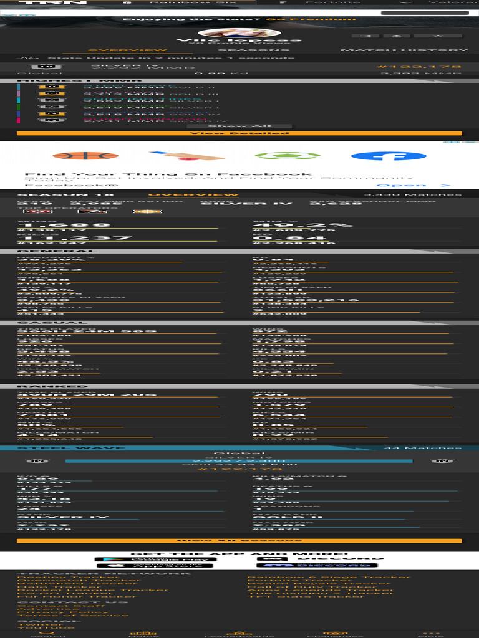The image size is (479, 638).
Task: Expand Highest MMR list with Show All
Action: [x=239, y=126]
